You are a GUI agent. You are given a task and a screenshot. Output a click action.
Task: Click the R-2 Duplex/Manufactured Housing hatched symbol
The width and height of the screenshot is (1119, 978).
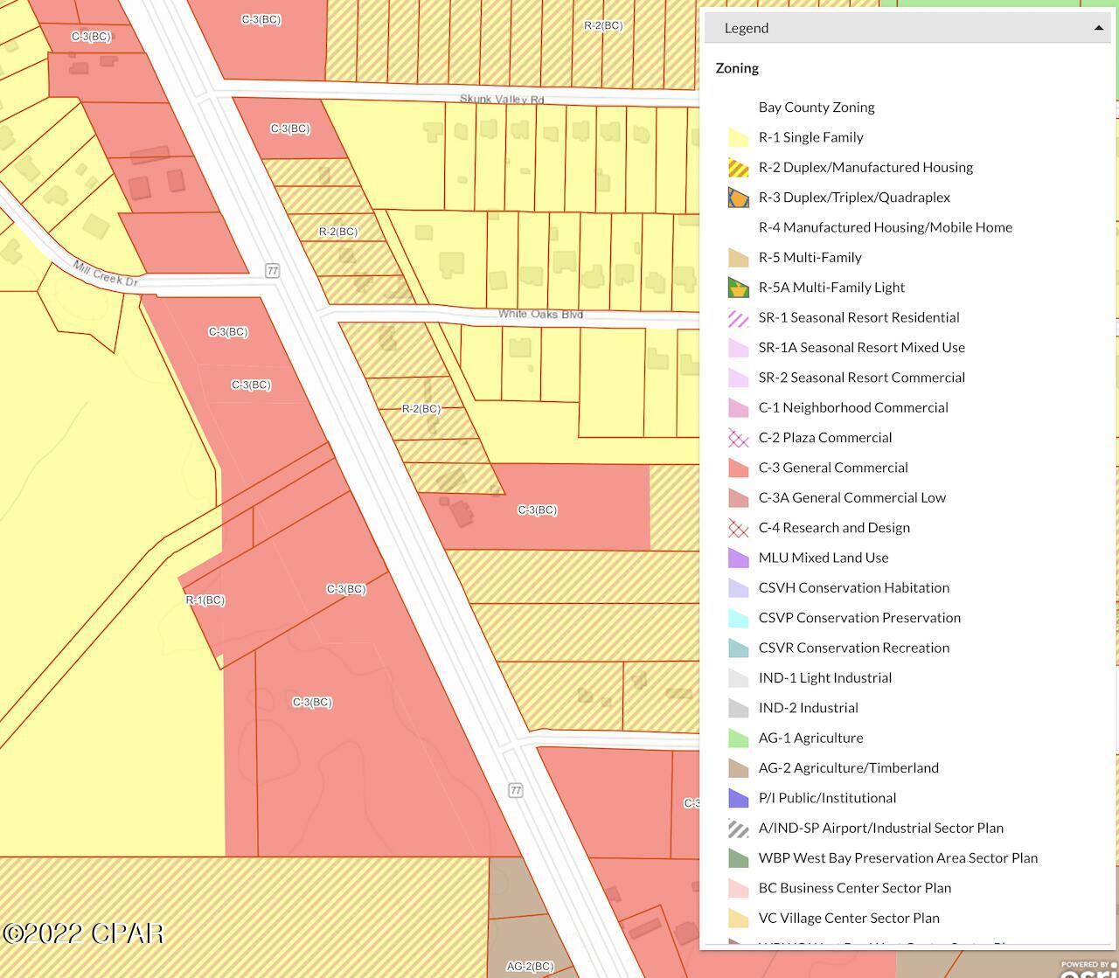(738, 167)
